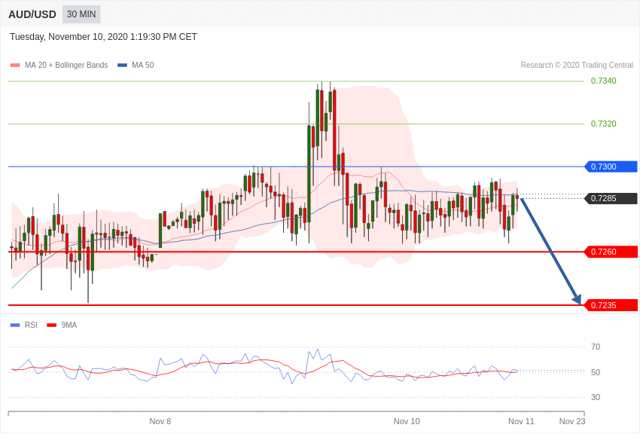Click the black 0.7285 current price tag
Viewport: 640px width, 434px height.
pyautogui.click(x=611, y=198)
